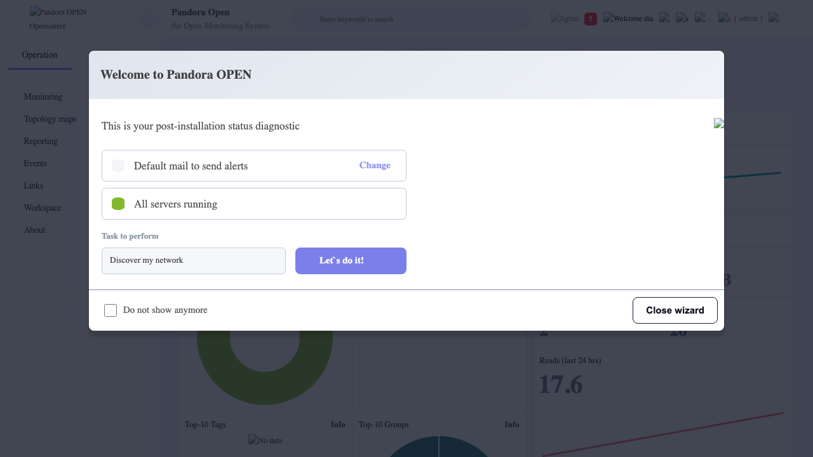This screenshot has height=457, width=813.
Task: Click the Change link for default mail
Action: pos(375,165)
